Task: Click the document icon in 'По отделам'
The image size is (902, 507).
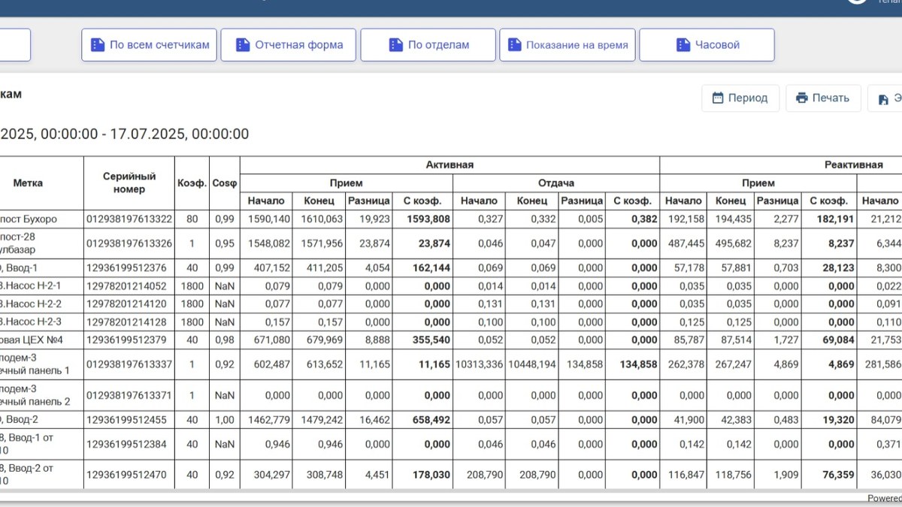Action: point(395,45)
